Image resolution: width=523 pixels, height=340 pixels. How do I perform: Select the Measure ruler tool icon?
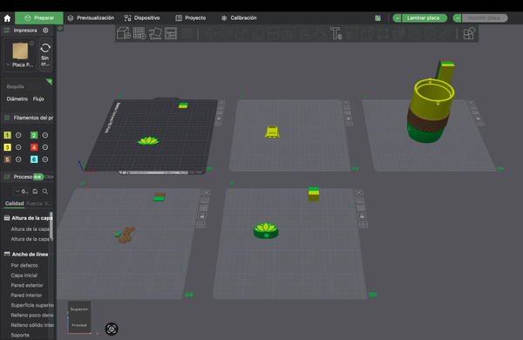pyautogui.click(x=446, y=33)
